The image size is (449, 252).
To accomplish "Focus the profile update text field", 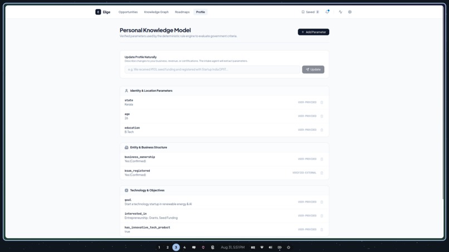I will [x=212, y=70].
